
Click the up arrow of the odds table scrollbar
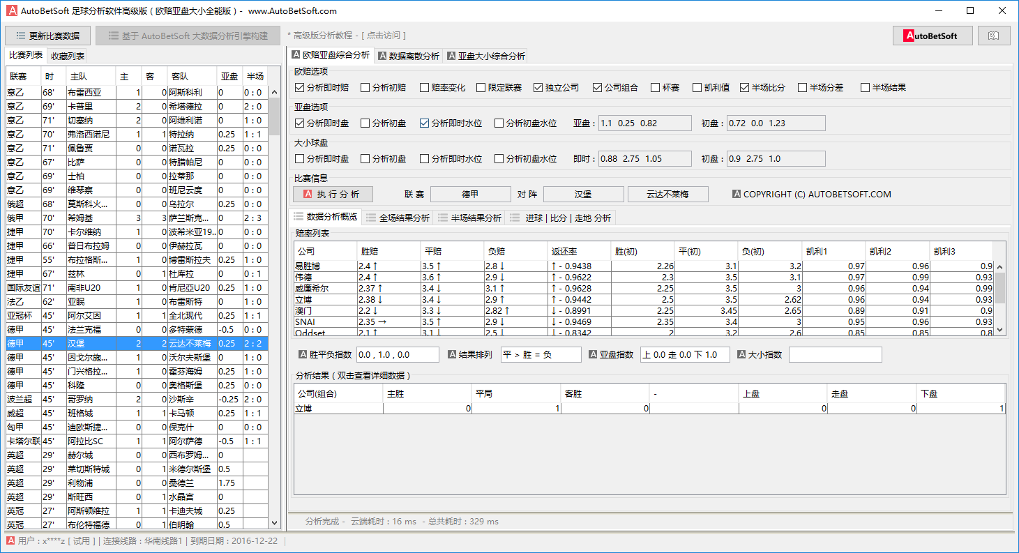point(1000,267)
